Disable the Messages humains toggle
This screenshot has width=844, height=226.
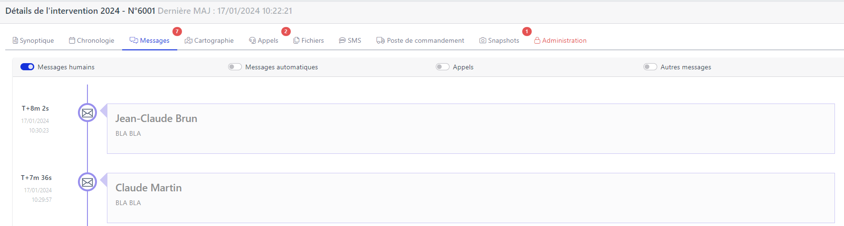tap(27, 67)
